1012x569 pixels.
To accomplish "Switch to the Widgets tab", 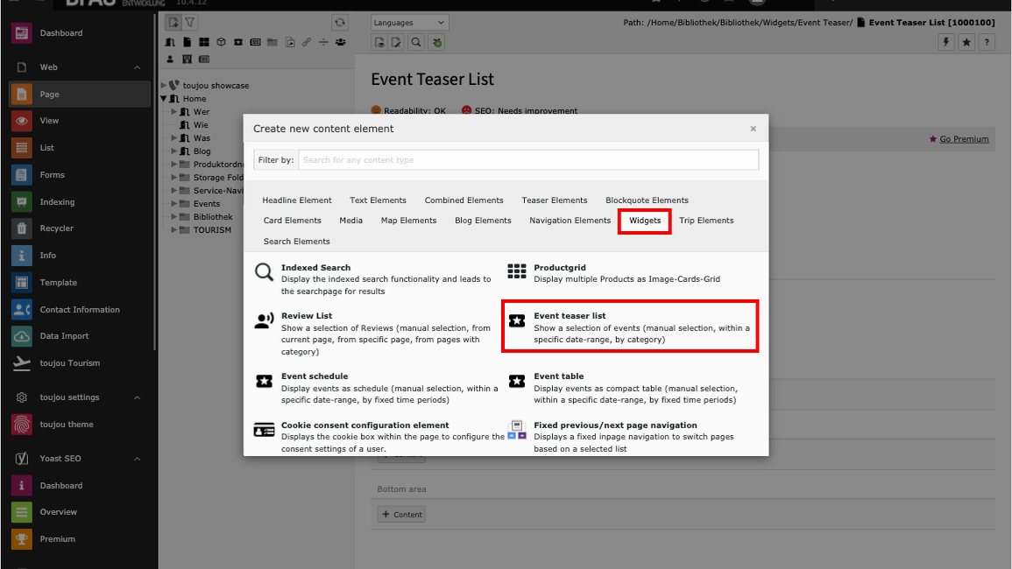I will 645,221.
